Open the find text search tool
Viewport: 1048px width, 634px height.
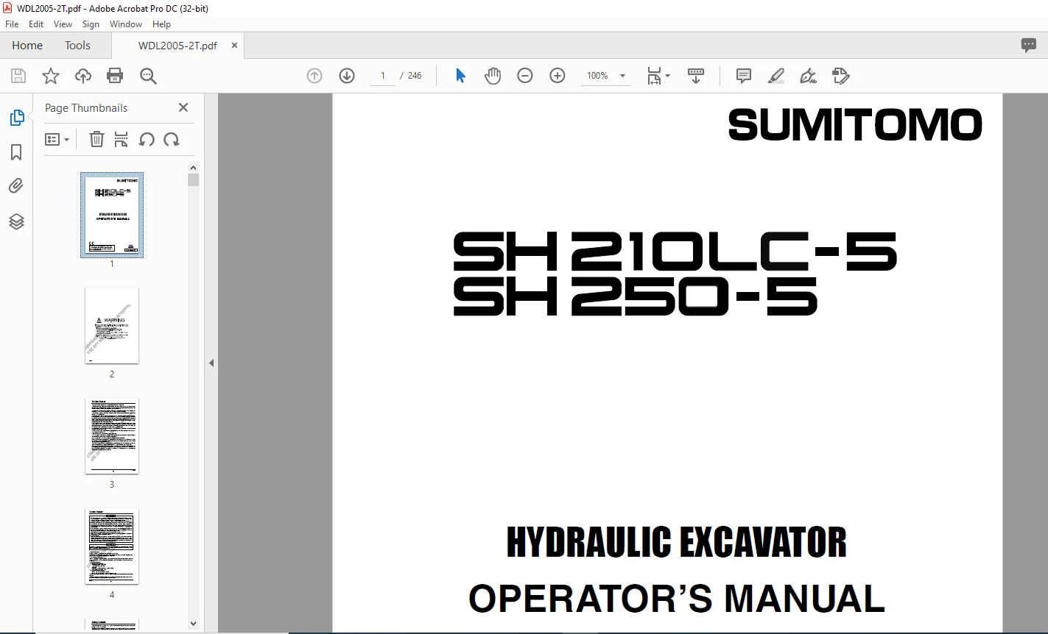point(148,76)
